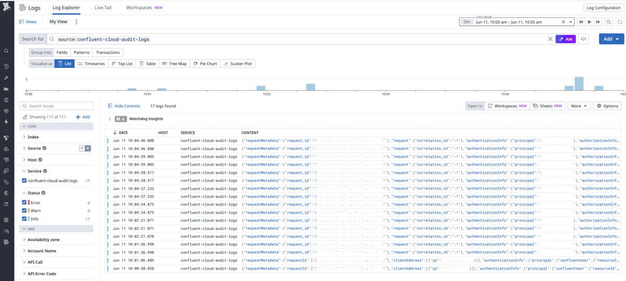Open the dashboards chart icon in sidebar
This screenshot has width=626, height=281.
pos(6,89)
